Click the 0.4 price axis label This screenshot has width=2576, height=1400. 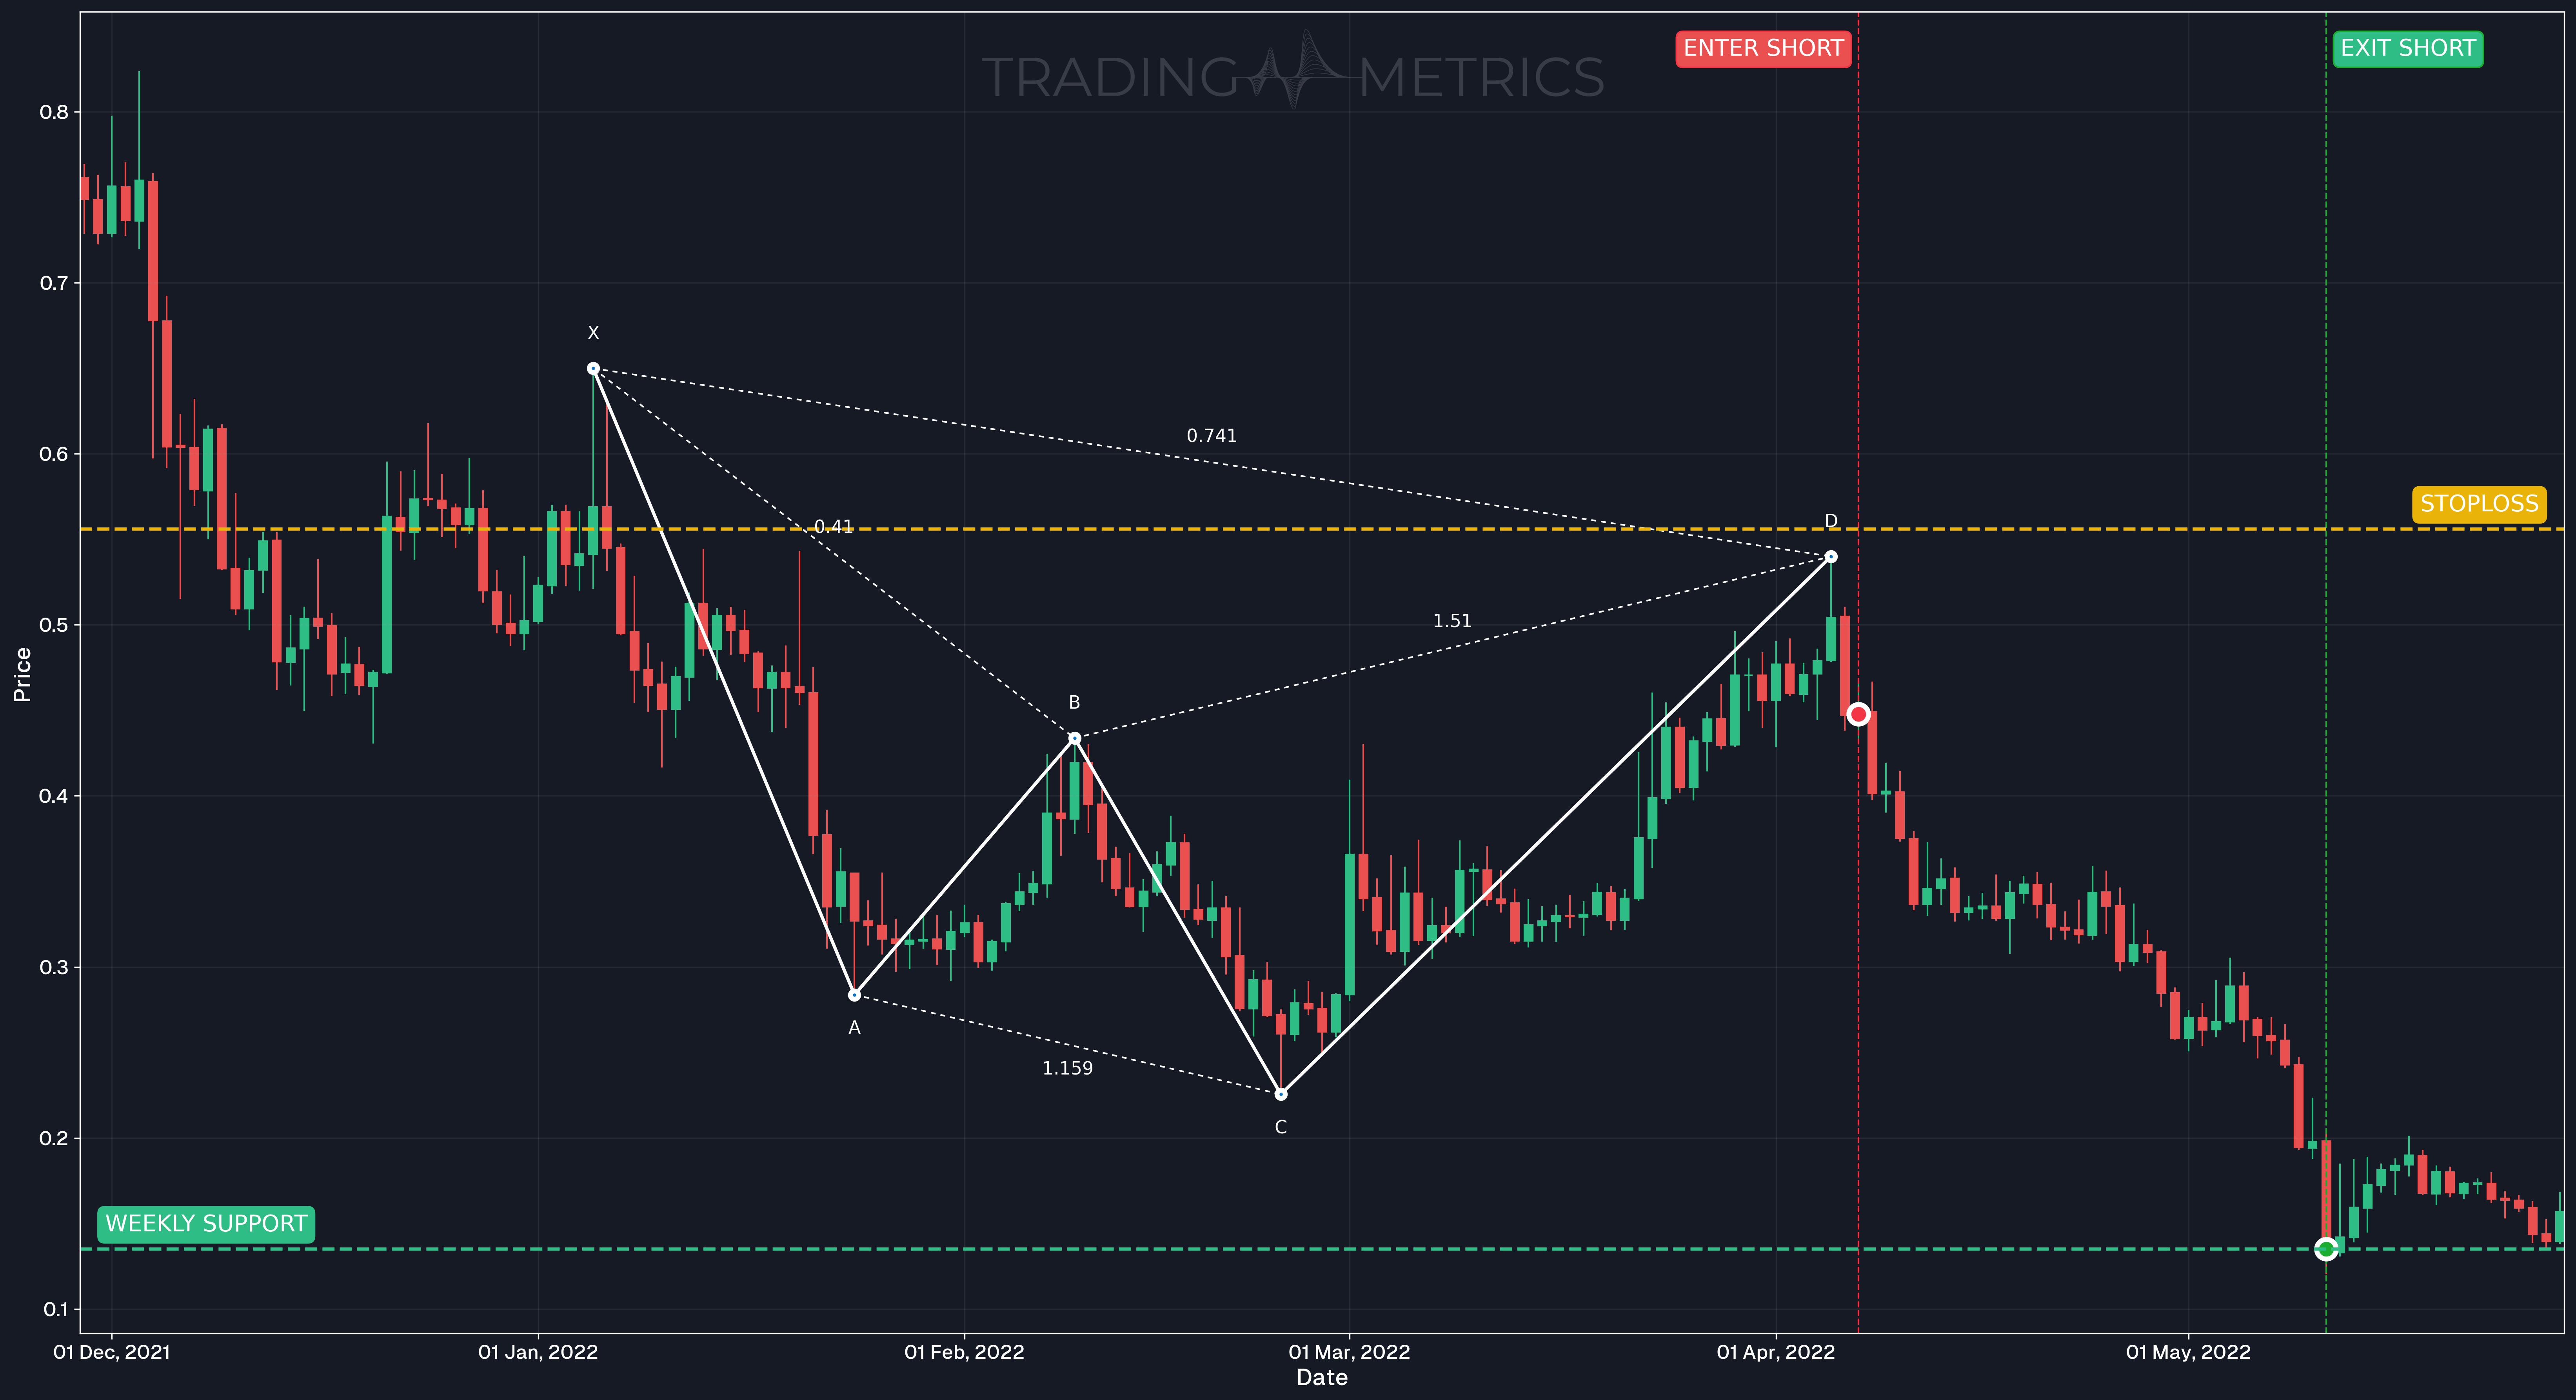pos(54,797)
